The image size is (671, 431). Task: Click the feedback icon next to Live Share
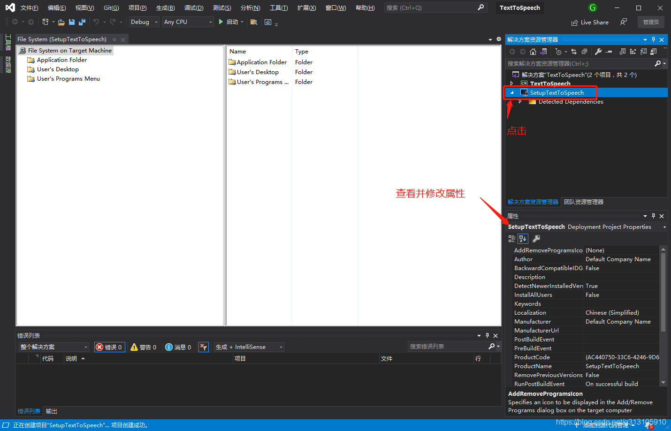pos(623,22)
